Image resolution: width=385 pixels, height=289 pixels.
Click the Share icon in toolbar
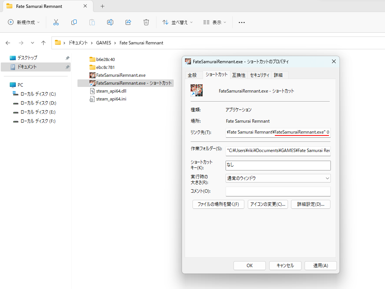(128, 22)
